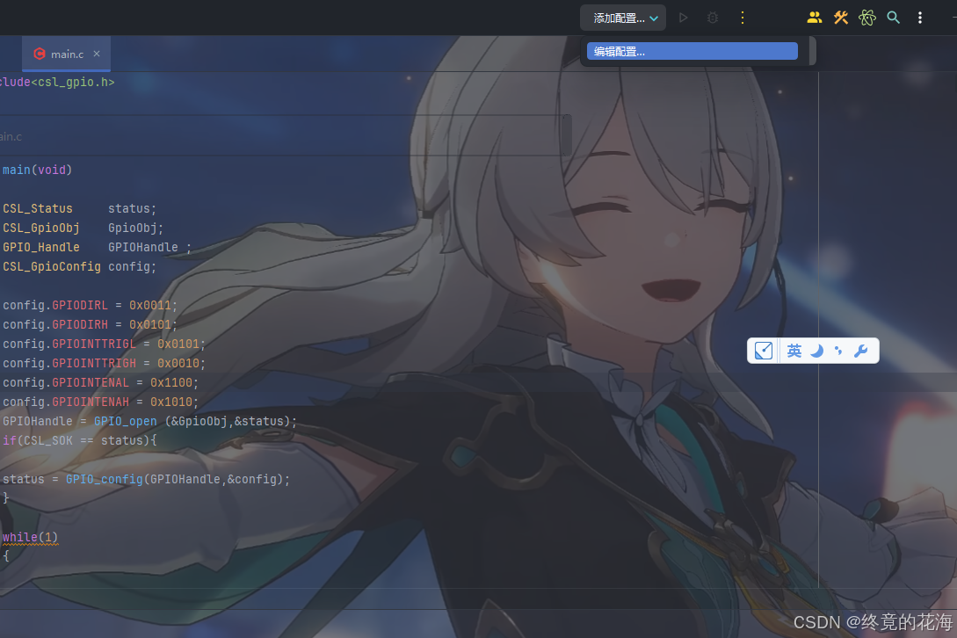957x638 pixels.
Task: Click the Run play icon
Action: coord(684,18)
